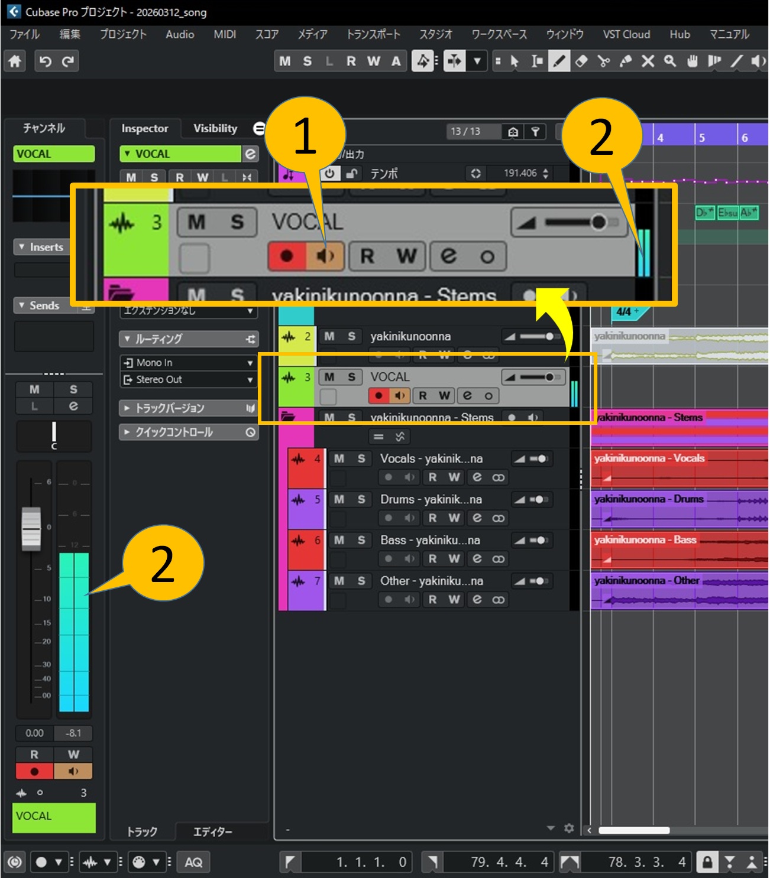
Task: Select the Glue tool
Action: tap(626, 61)
